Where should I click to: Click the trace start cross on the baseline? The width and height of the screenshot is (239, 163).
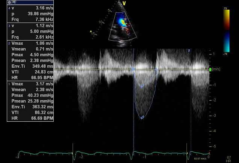click(133, 70)
